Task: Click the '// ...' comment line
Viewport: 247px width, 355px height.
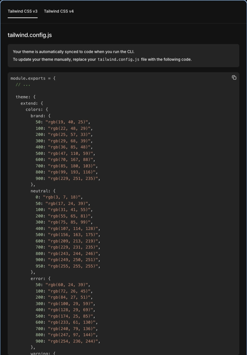Action: 23,85
